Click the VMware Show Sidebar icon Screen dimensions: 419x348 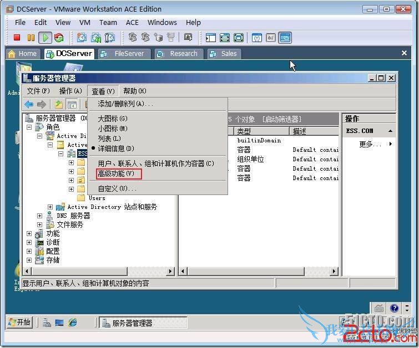[210, 38]
